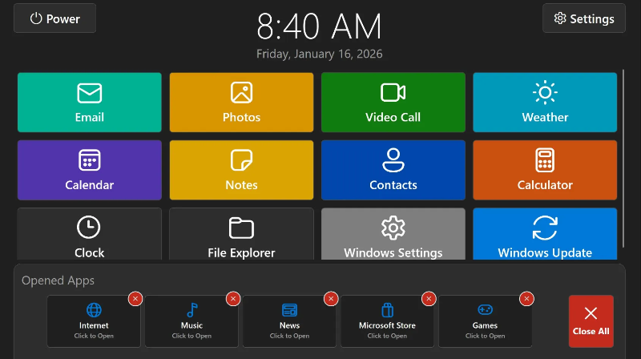641x359 pixels.
Task: Launch the Photos app tile
Action: click(241, 103)
